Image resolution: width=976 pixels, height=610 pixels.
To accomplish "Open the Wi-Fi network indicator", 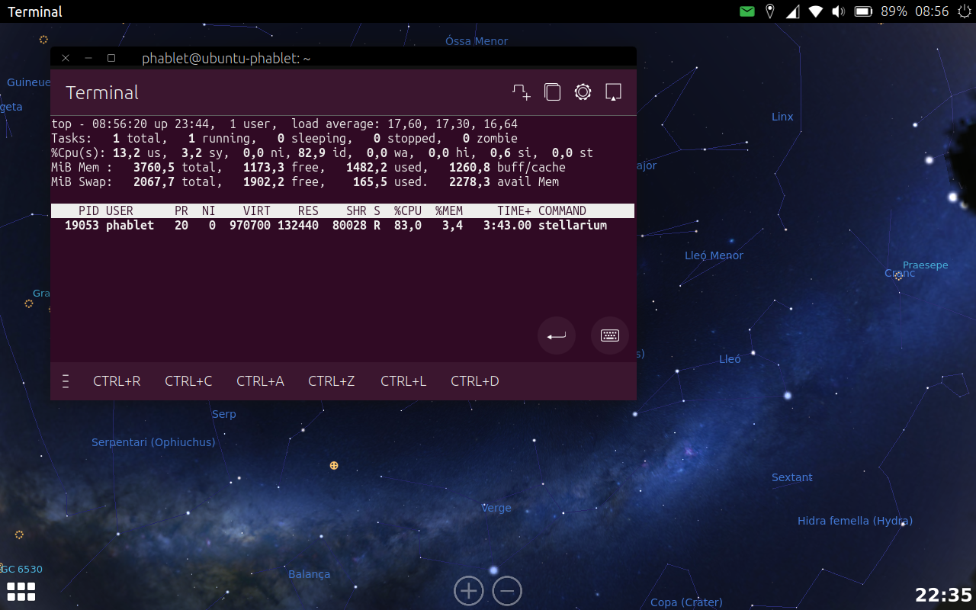I will pyautogui.click(x=816, y=11).
